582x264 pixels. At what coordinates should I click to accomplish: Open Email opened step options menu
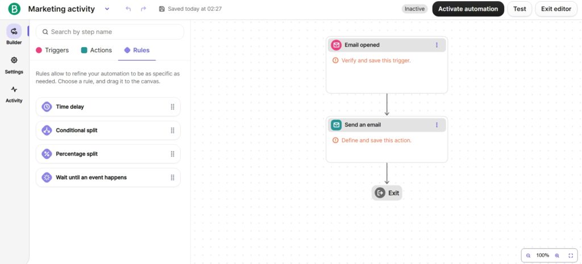[436, 45]
